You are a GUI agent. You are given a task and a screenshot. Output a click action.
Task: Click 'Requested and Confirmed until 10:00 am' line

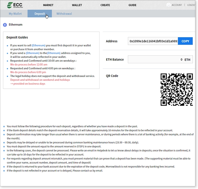[43, 61]
